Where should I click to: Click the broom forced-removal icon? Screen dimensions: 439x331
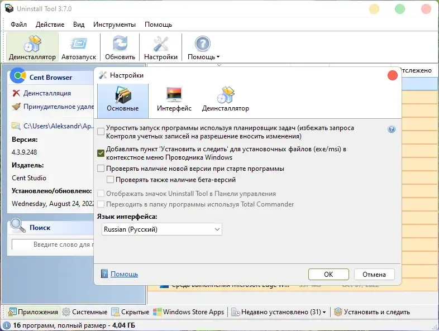click(16, 107)
